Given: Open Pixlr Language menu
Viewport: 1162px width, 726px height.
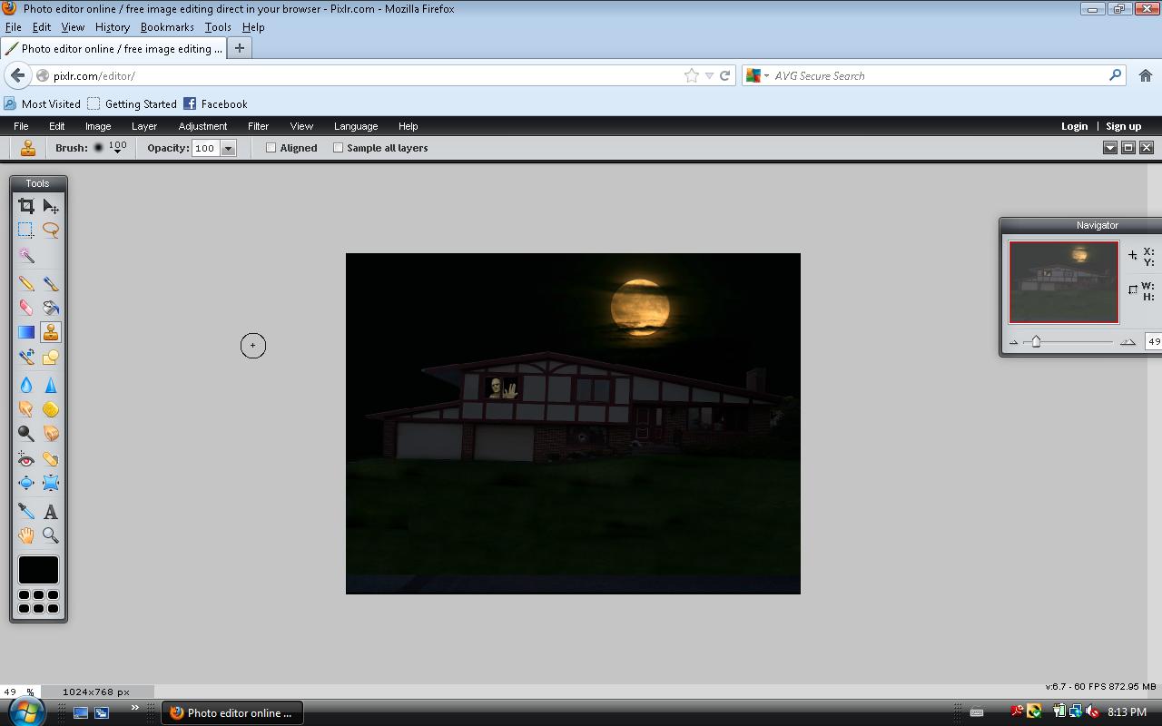Looking at the screenshot, I should 356,126.
